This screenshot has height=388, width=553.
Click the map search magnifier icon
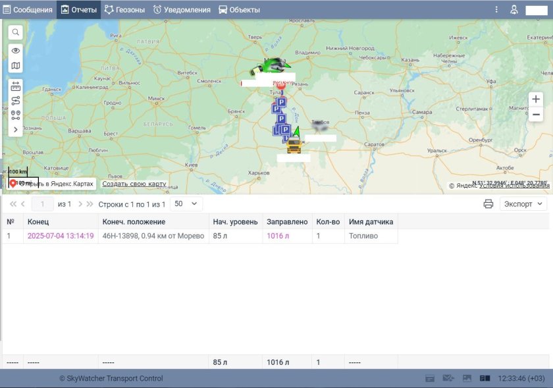[x=16, y=32]
